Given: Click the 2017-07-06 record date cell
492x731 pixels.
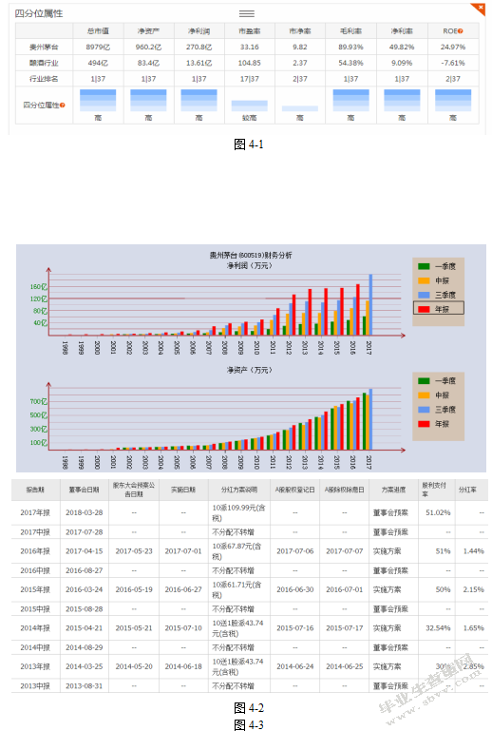Looking at the screenshot, I should 295,551.
